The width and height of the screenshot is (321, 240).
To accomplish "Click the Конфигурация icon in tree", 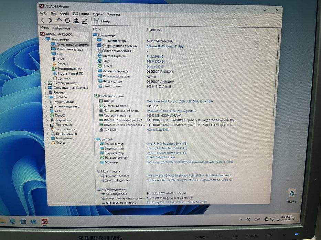I will point(53,134).
